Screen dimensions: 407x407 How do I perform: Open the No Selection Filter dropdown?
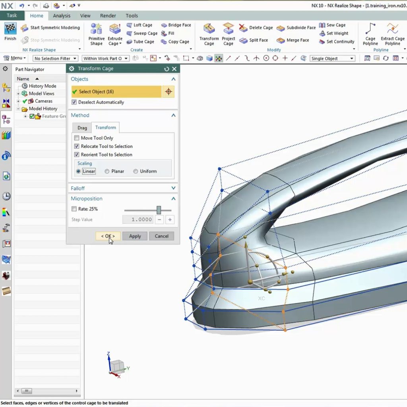click(55, 58)
